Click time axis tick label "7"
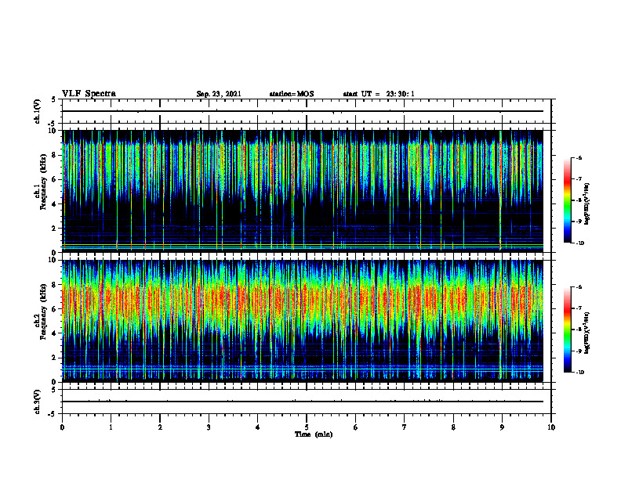The image size is (621, 479). pos(405,427)
